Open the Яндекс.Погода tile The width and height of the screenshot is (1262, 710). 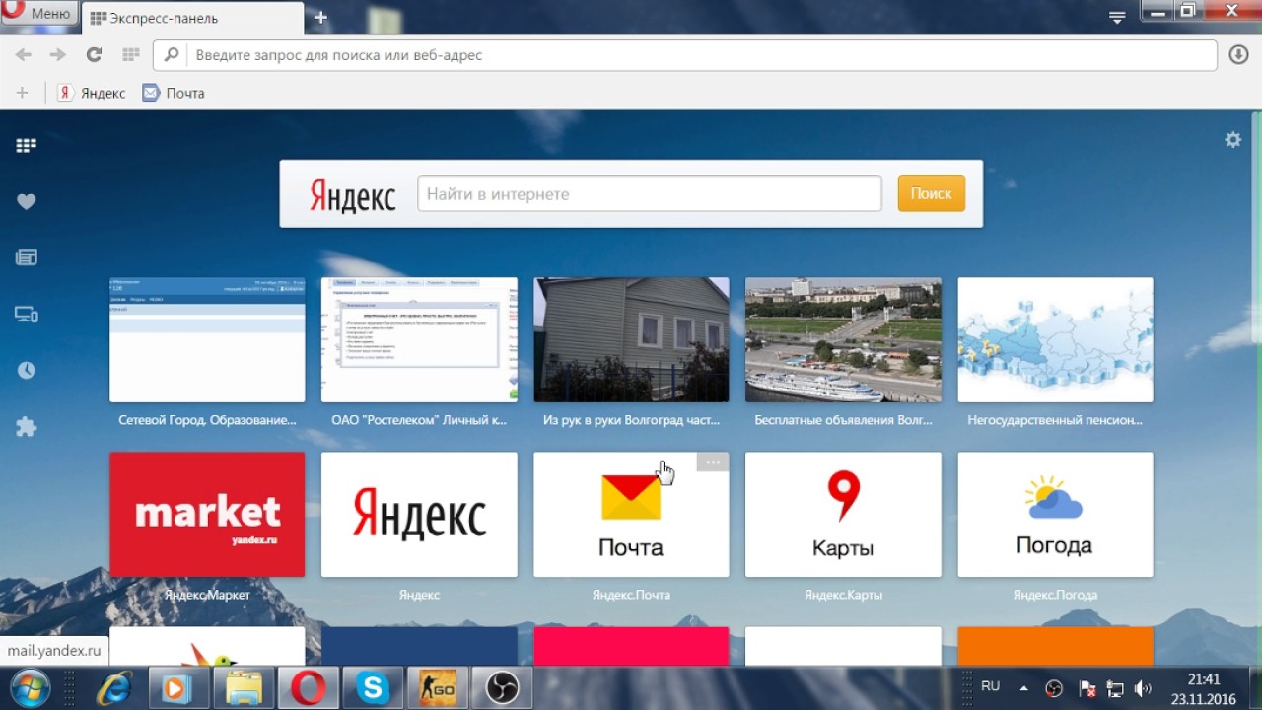click(1055, 515)
